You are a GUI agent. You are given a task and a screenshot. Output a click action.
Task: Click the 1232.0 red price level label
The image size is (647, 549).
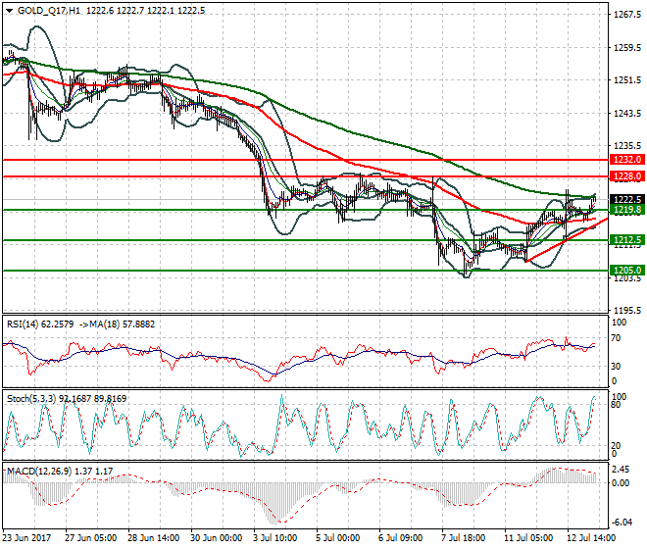pos(627,160)
